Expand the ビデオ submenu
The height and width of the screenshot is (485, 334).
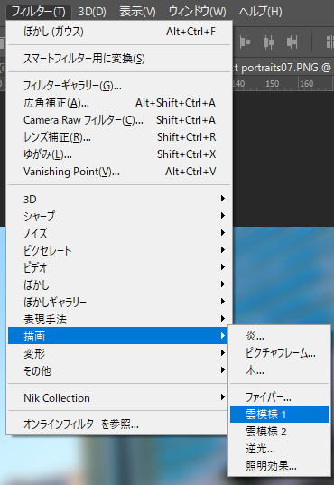(x=119, y=267)
